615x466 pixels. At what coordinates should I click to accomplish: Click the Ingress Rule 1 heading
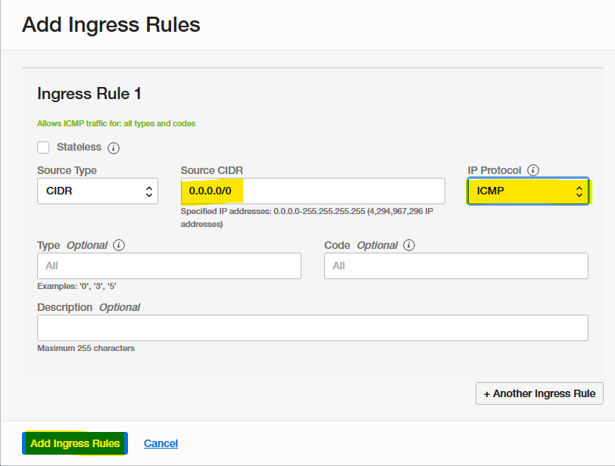tap(89, 94)
